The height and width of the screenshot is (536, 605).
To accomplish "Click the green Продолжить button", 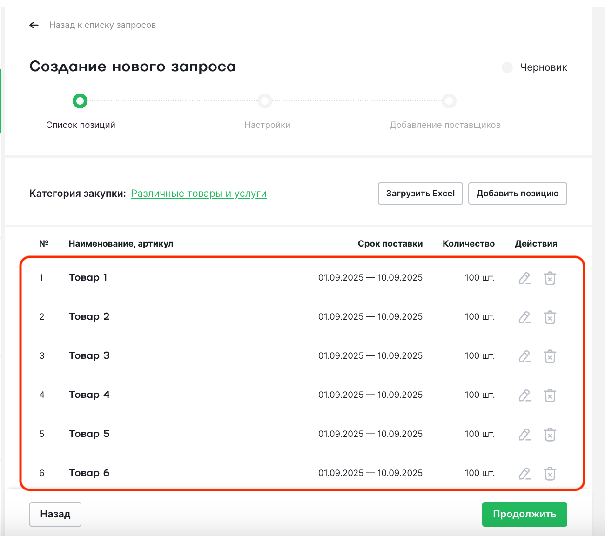I will pos(524,514).
